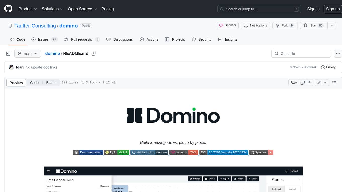Screen dimensions: 342x192
Task: Edit this file with pencil icon
Action: pos(319,83)
